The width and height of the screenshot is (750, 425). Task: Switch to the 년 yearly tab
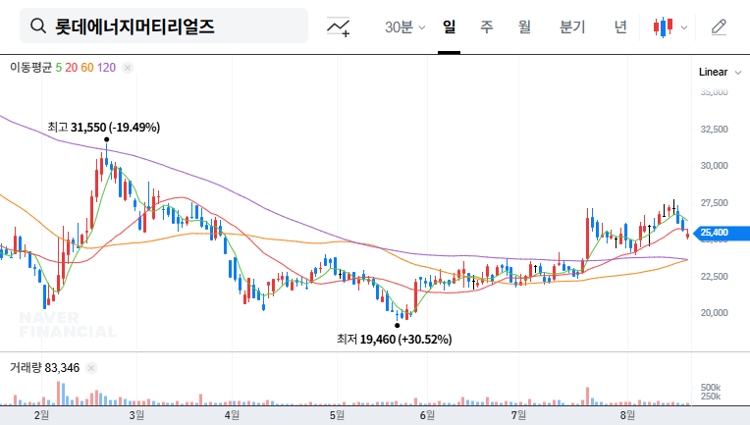620,27
